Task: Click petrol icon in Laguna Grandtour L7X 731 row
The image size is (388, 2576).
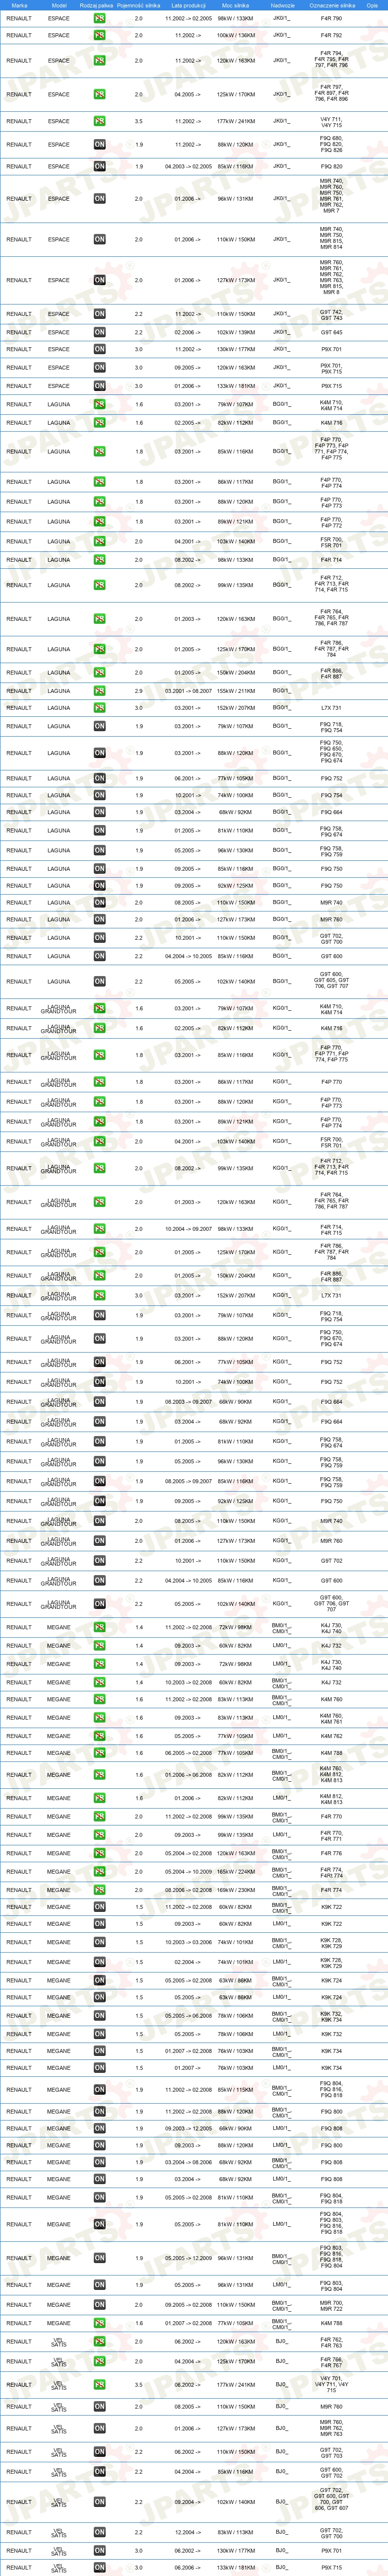Action: coord(99,1295)
